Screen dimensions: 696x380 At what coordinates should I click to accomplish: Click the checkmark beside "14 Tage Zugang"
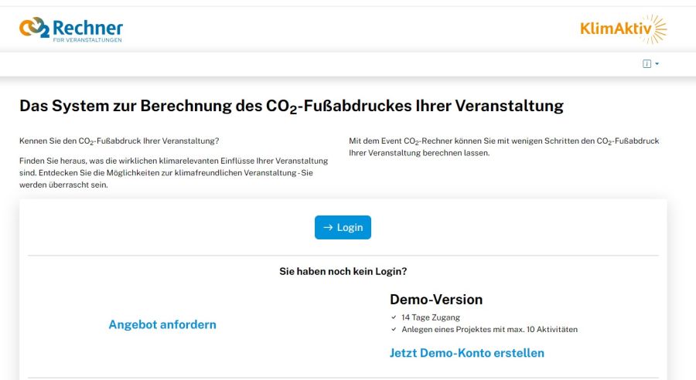pyautogui.click(x=394, y=317)
